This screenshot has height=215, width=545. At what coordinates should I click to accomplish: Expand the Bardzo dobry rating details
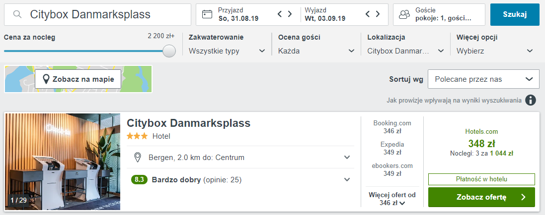click(x=346, y=180)
